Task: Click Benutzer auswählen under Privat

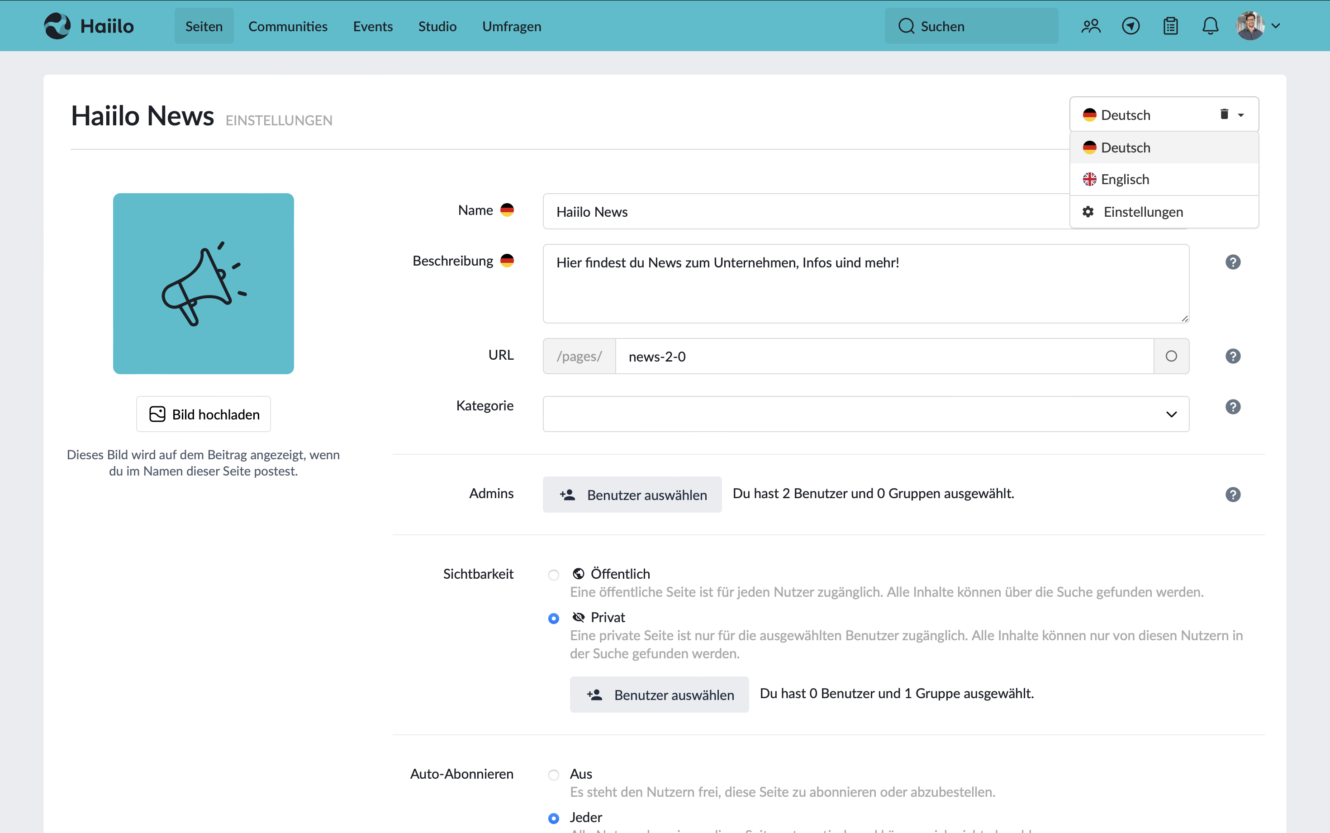Action: pos(659,694)
